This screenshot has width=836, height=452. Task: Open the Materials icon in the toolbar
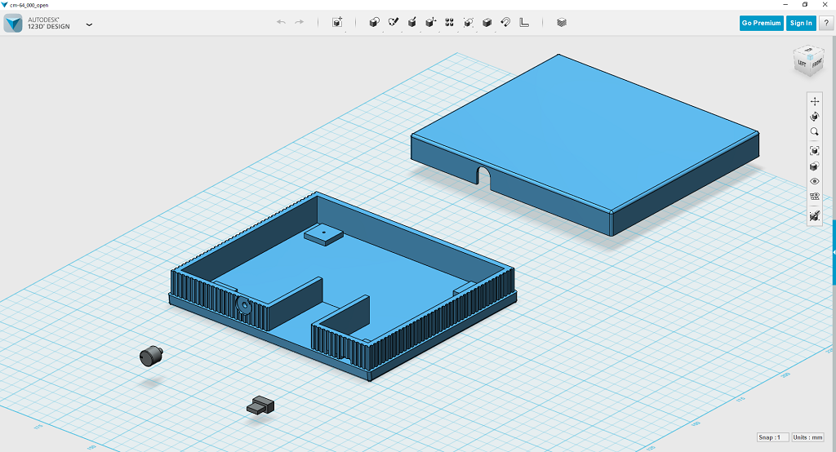[562, 23]
